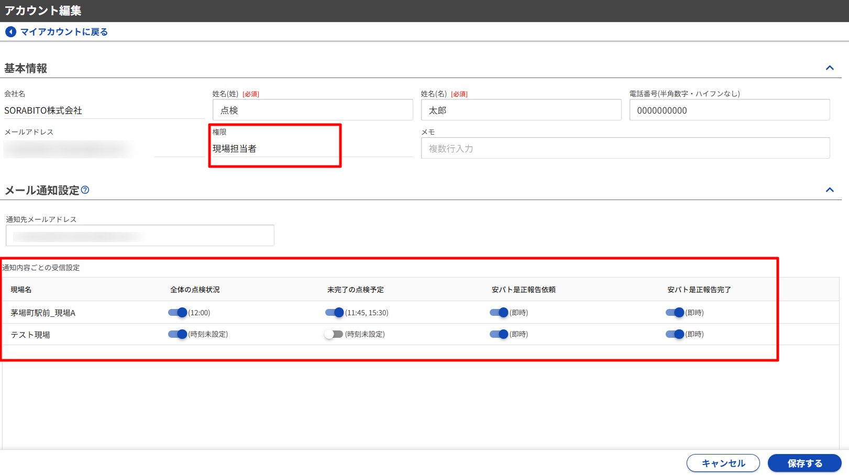The width and height of the screenshot is (849, 475).
Task: Open the mail notification help icon
Action: click(85, 190)
